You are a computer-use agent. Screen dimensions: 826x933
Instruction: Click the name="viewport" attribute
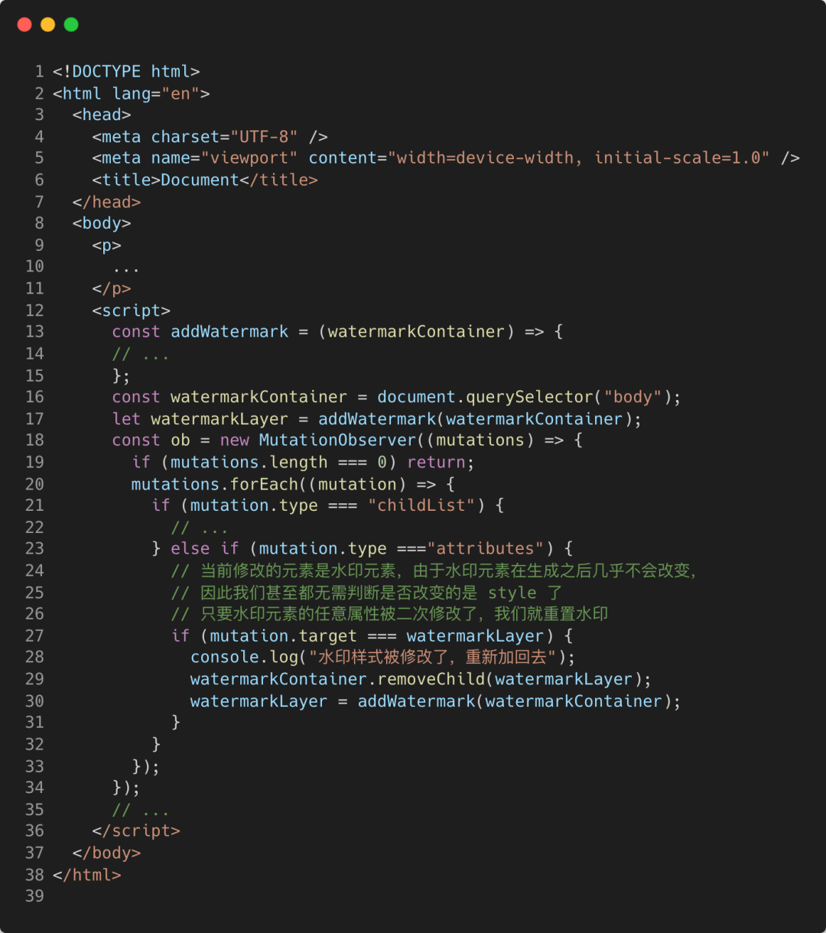(x=225, y=158)
